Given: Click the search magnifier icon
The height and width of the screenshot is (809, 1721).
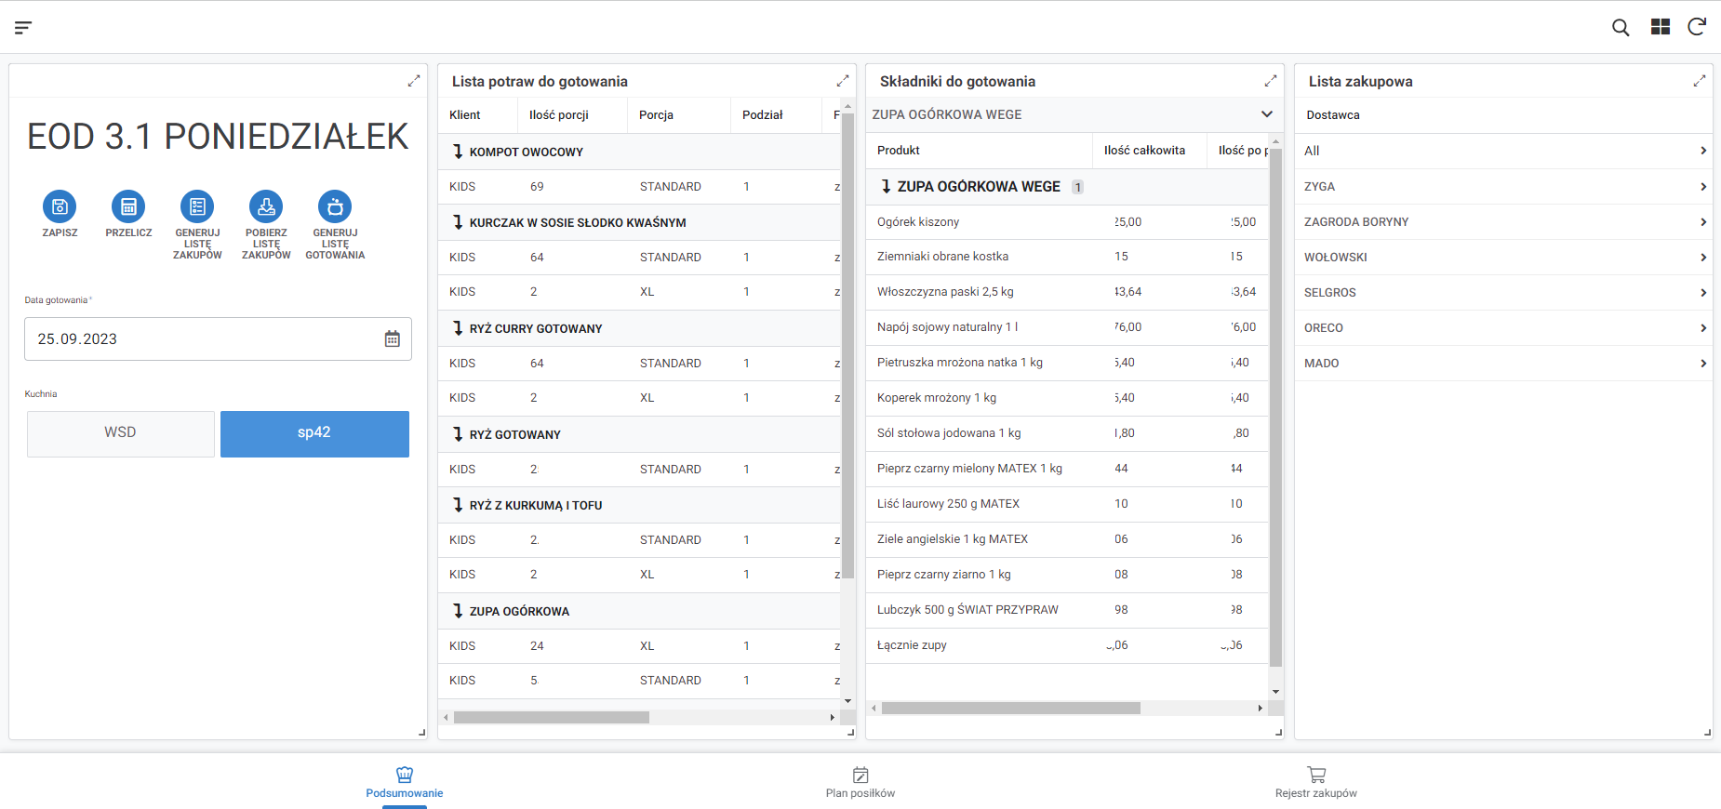Looking at the screenshot, I should (1621, 27).
